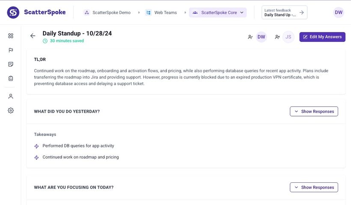
Task: Go back using the left arrow
Action: coord(33,36)
